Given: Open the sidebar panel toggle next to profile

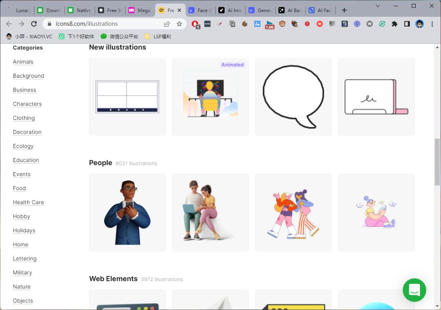Looking at the screenshot, I should (x=407, y=24).
